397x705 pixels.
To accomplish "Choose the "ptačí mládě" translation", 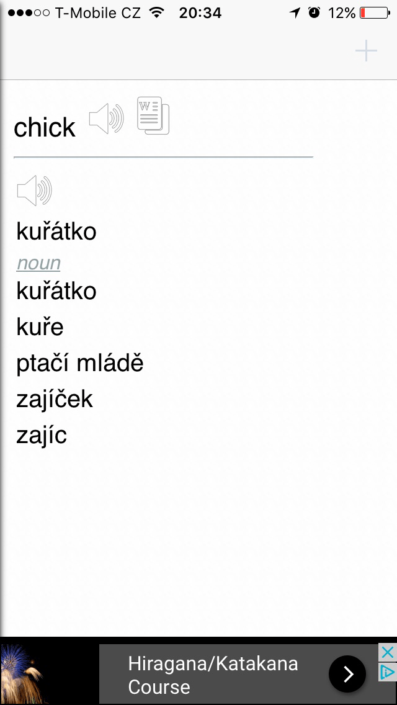I will point(80,363).
